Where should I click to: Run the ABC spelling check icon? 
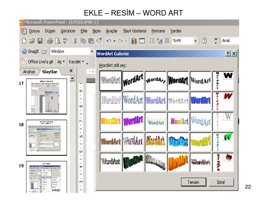tap(65, 41)
